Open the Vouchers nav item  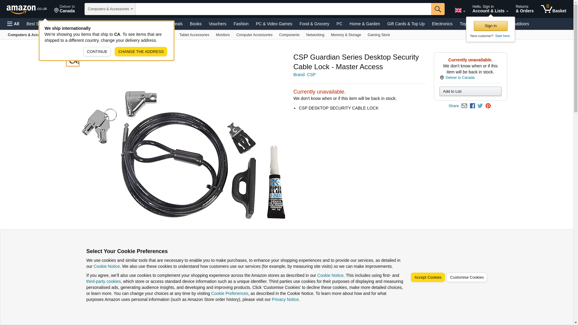click(217, 24)
